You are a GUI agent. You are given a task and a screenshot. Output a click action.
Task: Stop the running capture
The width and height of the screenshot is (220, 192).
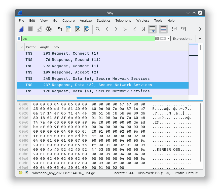point(30,29)
